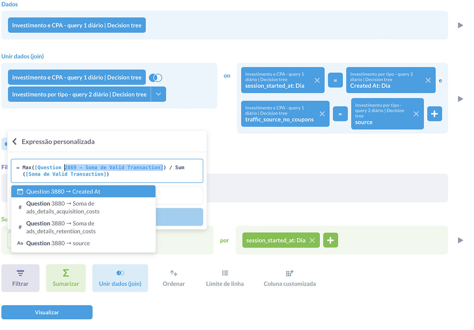Click the Coluna customizada icon
Image resolution: width=474 pixels, height=330 pixels.
point(289,273)
